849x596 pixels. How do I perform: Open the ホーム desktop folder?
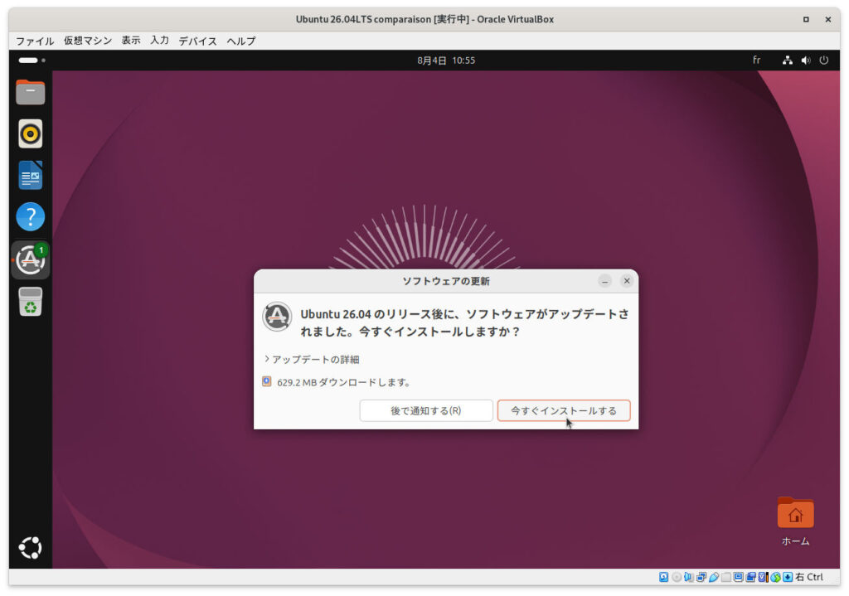click(795, 521)
